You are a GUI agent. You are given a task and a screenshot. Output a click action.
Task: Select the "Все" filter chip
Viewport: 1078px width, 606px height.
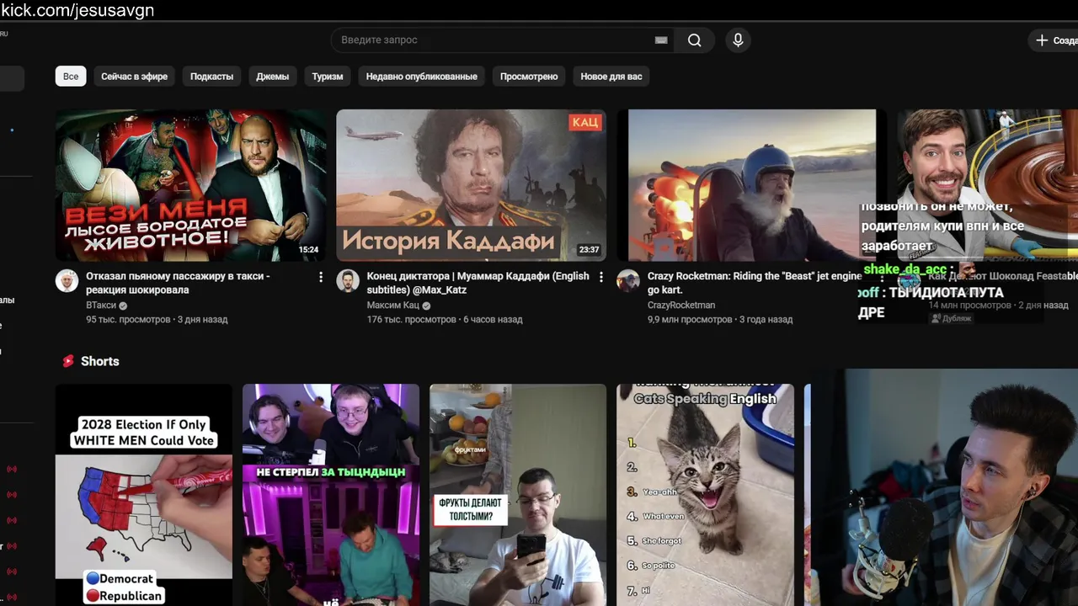(x=71, y=77)
